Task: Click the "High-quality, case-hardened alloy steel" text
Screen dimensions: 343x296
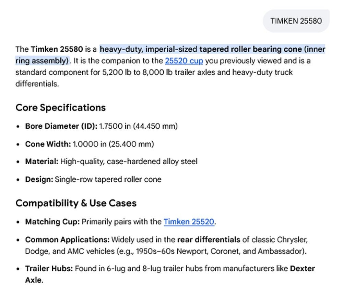Action: [129, 162]
